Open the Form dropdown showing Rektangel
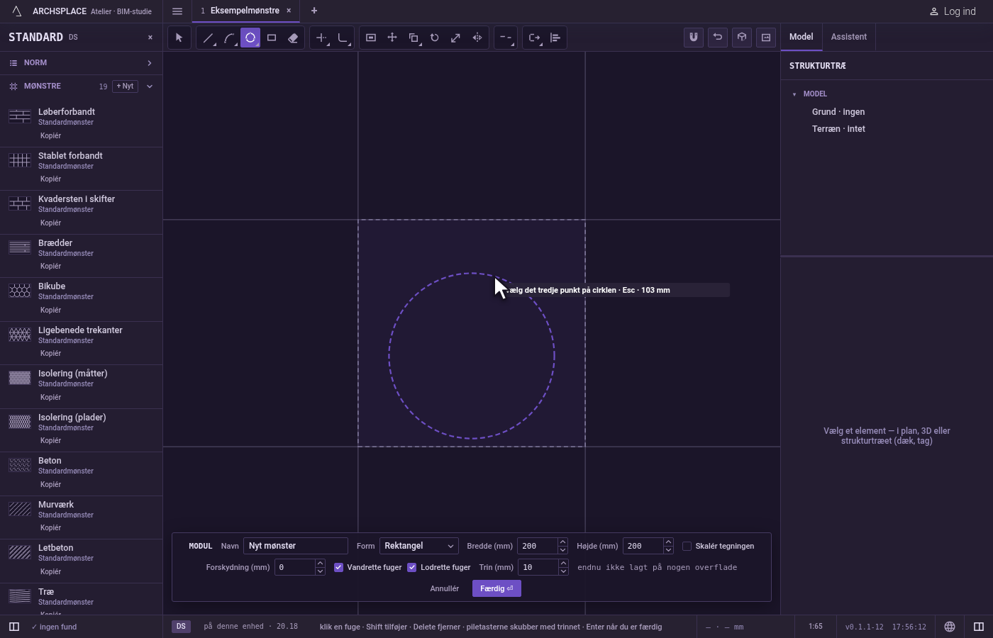The image size is (993, 638). [419, 546]
